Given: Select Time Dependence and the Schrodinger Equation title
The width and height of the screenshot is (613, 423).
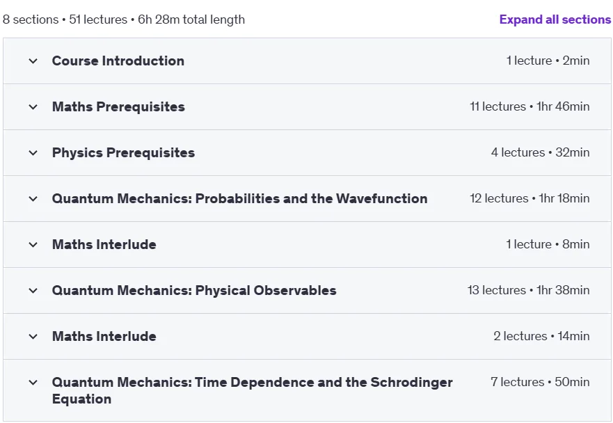Looking at the screenshot, I should point(252,390).
